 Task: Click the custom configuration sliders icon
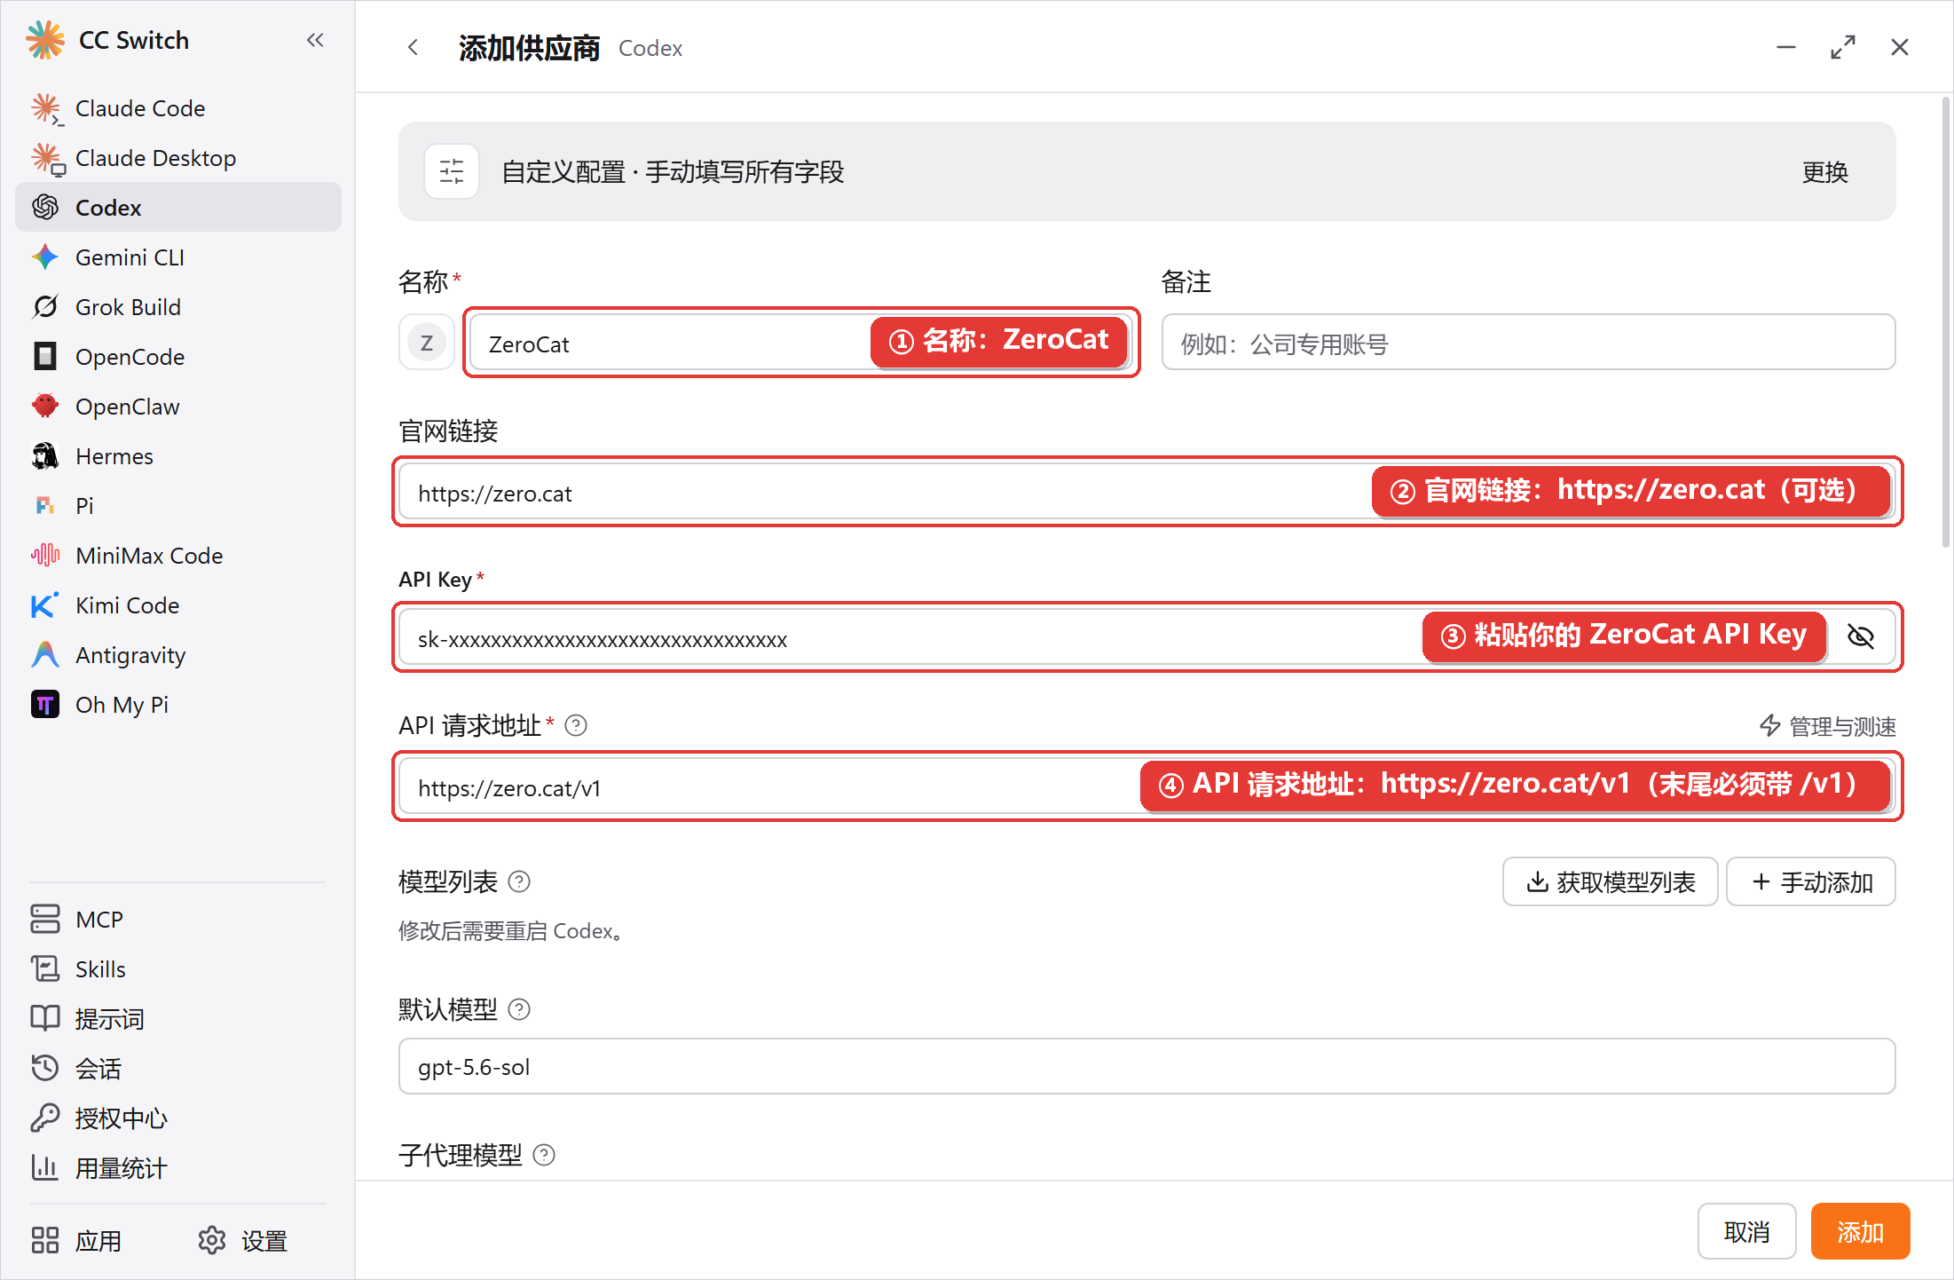(452, 171)
